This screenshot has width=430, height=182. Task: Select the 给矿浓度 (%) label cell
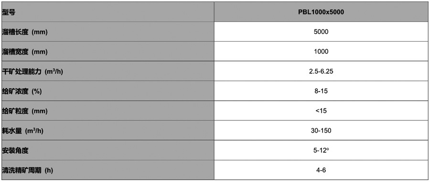point(107,91)
